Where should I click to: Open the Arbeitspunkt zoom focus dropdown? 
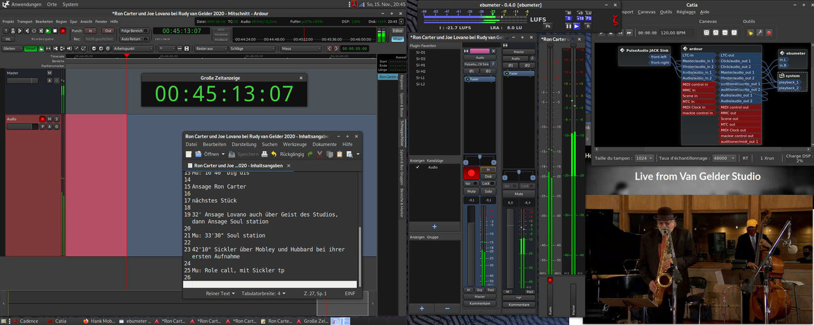(x=133, y=48)
